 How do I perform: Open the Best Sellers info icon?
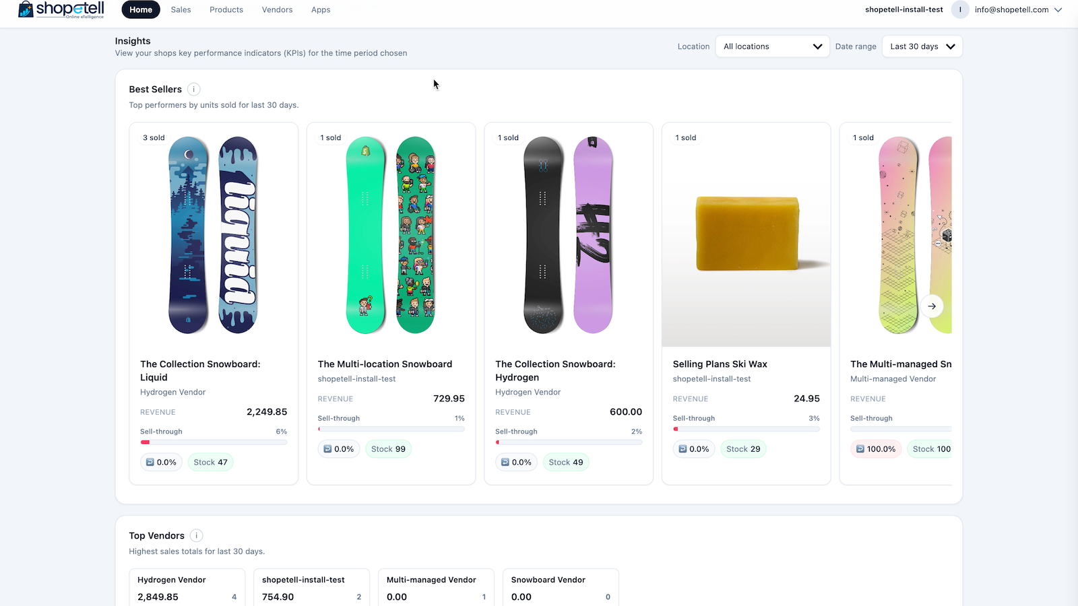pos(194,89)
